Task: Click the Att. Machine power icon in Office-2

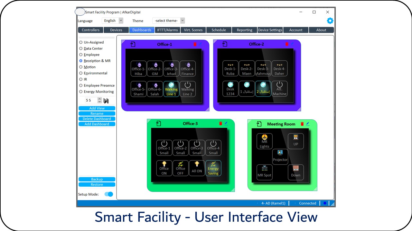Action: 279,89
